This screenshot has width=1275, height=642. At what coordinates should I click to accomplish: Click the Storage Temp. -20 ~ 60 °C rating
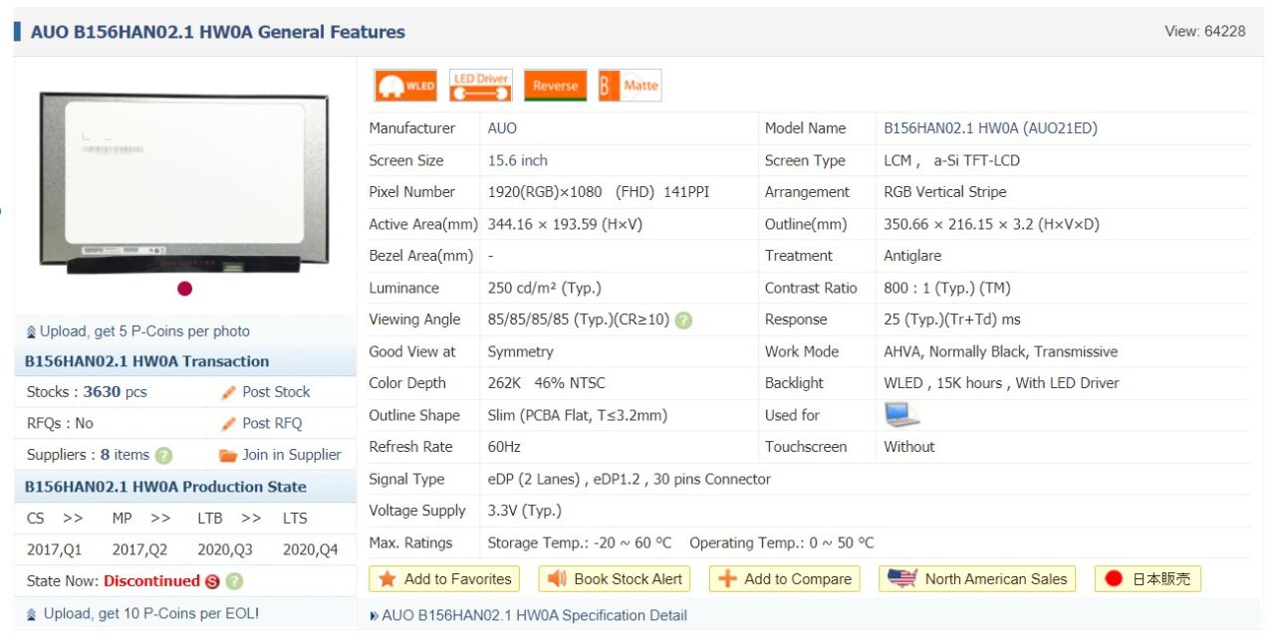(580, 542)
